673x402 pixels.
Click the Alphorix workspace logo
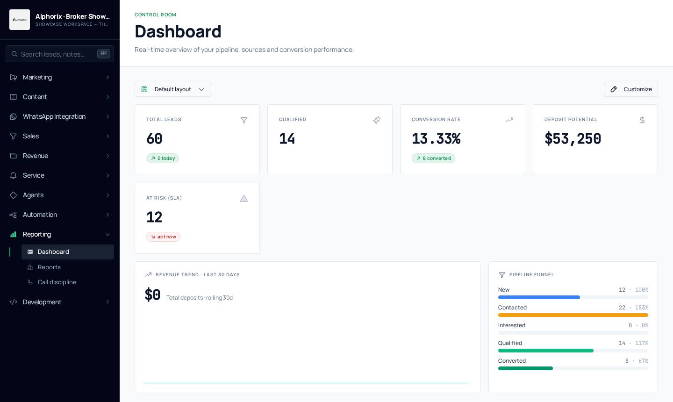(20, 20)
